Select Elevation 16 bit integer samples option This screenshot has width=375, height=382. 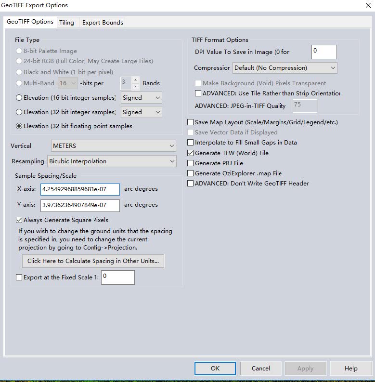point(19,98)
